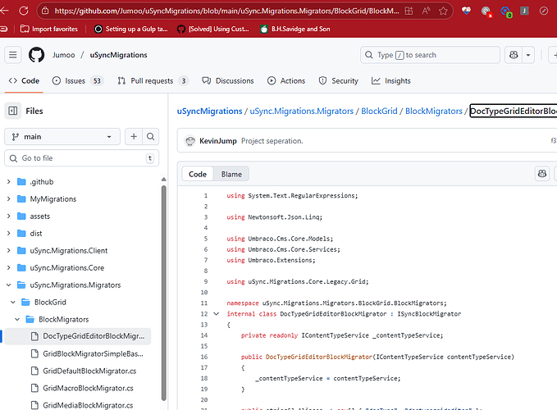This screenshot has height=410, width=557.
Task: Open the Security tab
Action: [x=339, y=81]
